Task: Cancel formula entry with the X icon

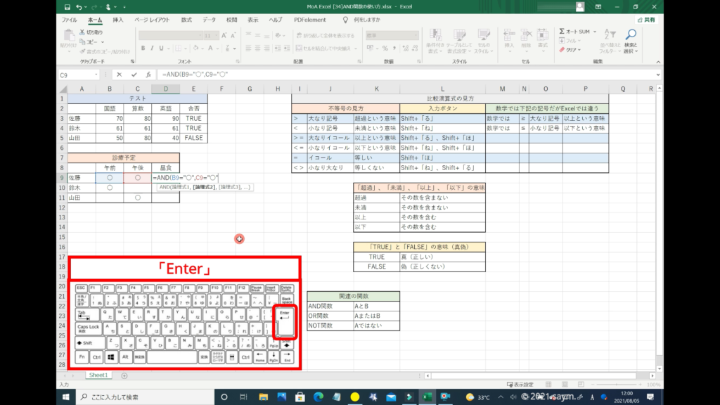Action: [120, 75]
